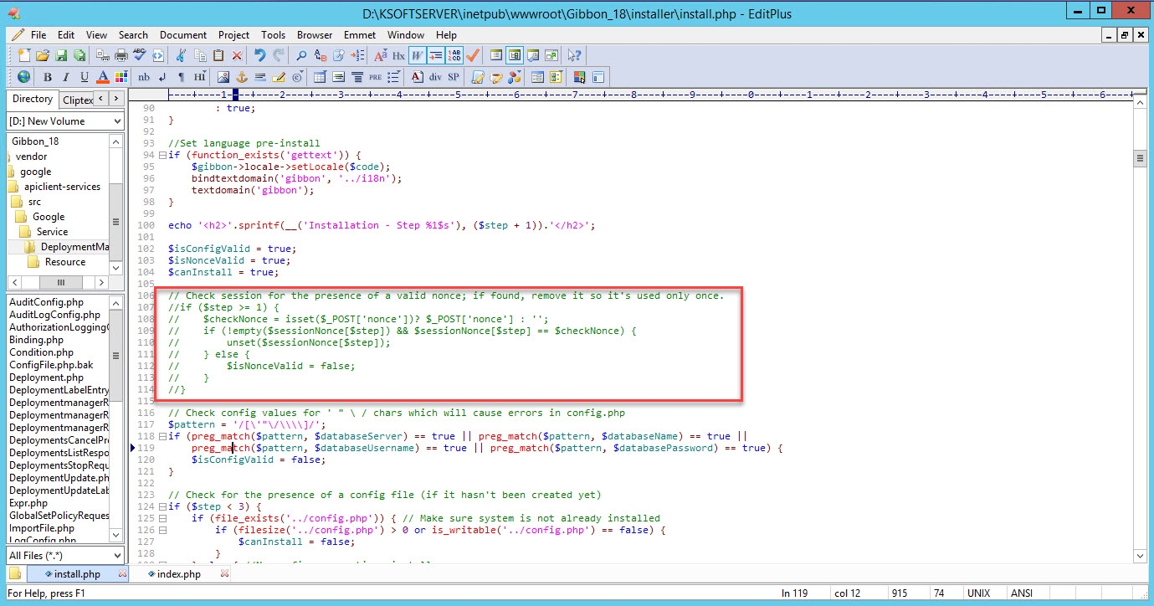The image size is (1154, 606).
Task: Insert div tag icon
Action: (435, 77)
